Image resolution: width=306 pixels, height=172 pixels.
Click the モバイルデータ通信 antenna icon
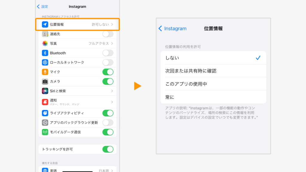coord(45,132)
